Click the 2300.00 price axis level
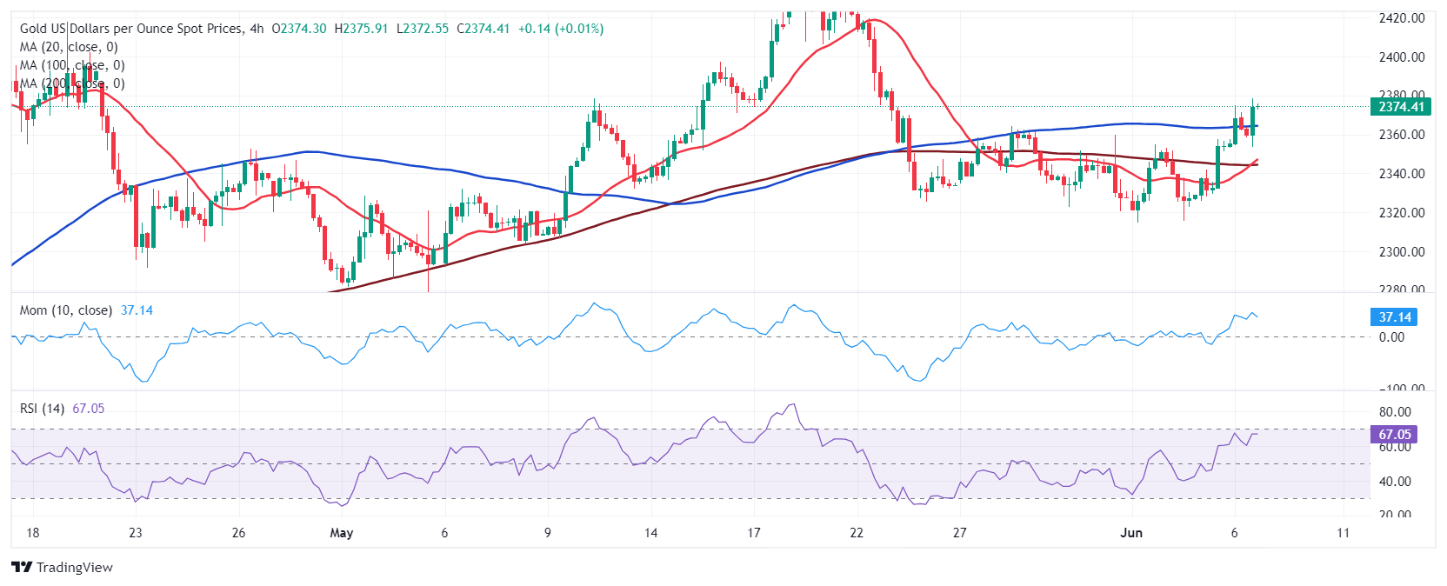 point(1402,252)
